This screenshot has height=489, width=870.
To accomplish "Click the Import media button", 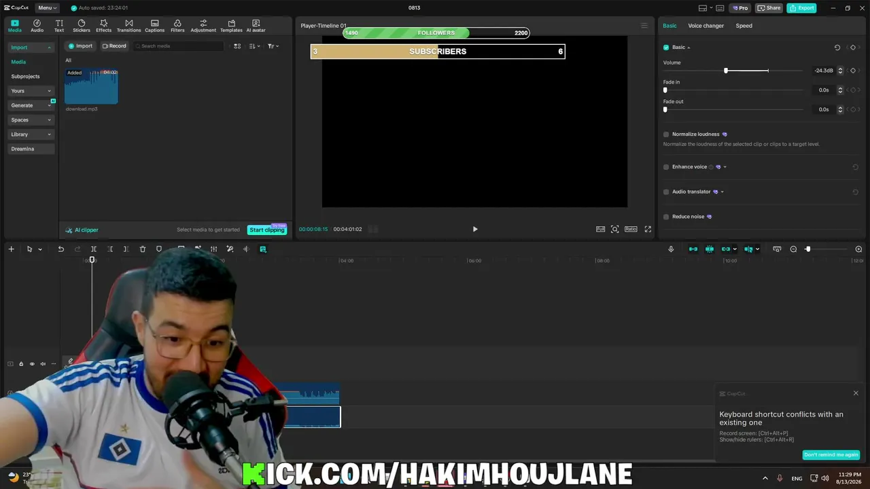I will [80, 46].
